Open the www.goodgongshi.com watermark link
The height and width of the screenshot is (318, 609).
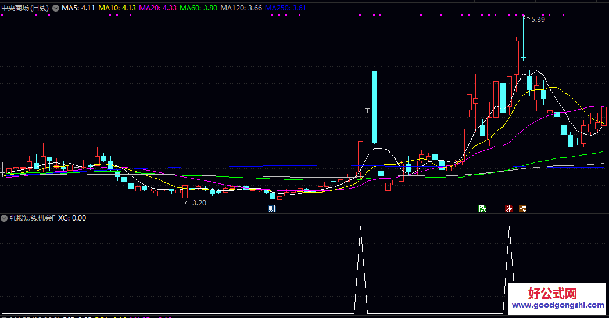tap(558, 305)
